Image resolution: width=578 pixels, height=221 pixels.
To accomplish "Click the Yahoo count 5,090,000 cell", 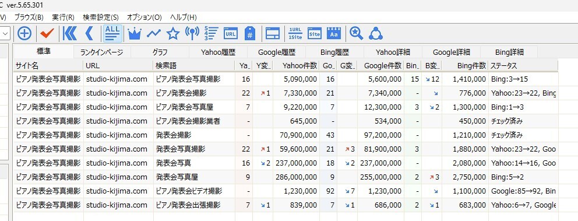I will pos(296,79).
